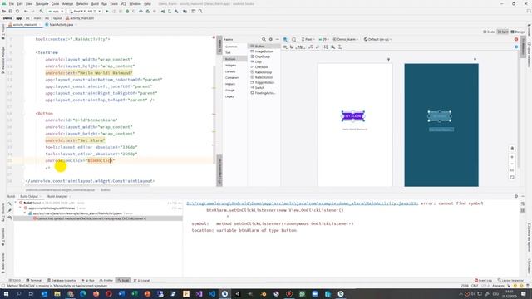Select the cannot find symbol error row

click(98, 218)
